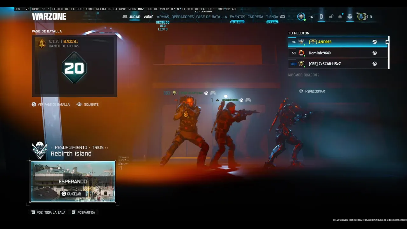Image resolution: width=407 pixels, height=229 pixels.
Task: Click the Resurgence parachute skull mode icon
Action: (x=40, y=150)
